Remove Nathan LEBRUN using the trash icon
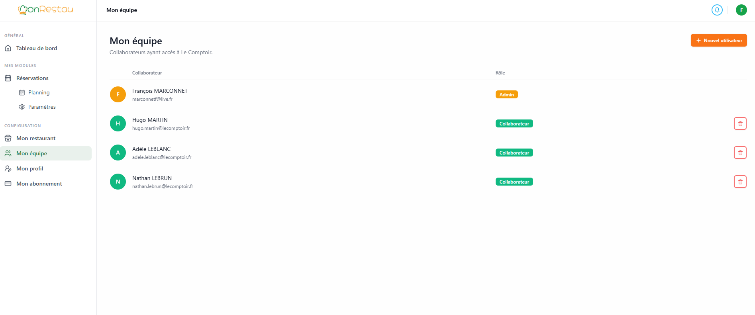 pyautogui.click(x=740, y=182)
